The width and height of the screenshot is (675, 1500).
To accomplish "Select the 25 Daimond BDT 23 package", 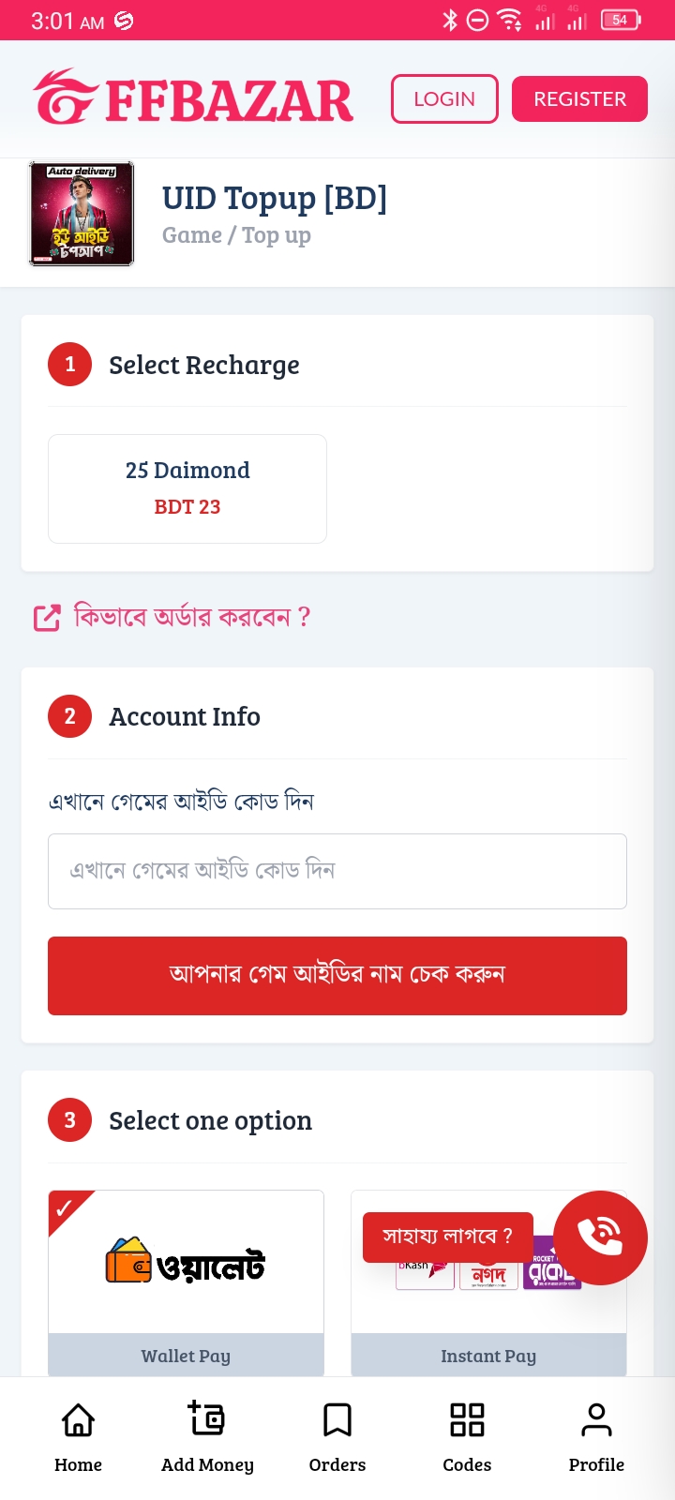I will (187, 488).
